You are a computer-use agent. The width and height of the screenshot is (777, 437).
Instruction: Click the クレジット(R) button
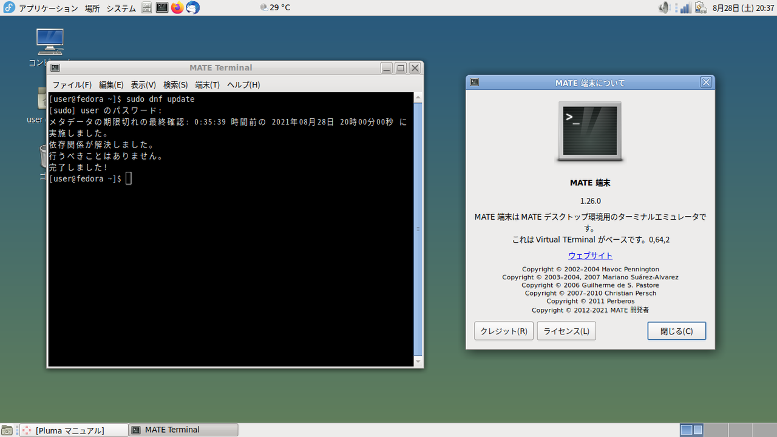[x=504, y=331]
